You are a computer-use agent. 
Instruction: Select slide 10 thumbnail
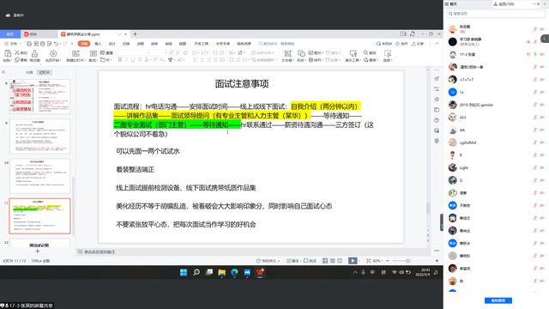click(39, 176)
